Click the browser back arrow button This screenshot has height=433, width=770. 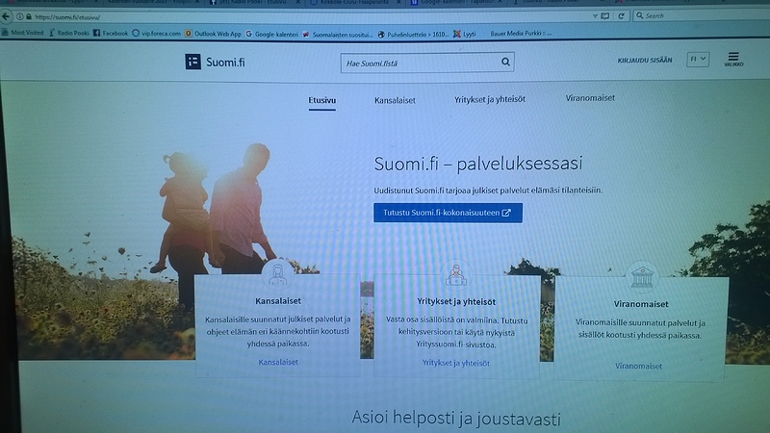pyautogui.click(x=6, y=16)
